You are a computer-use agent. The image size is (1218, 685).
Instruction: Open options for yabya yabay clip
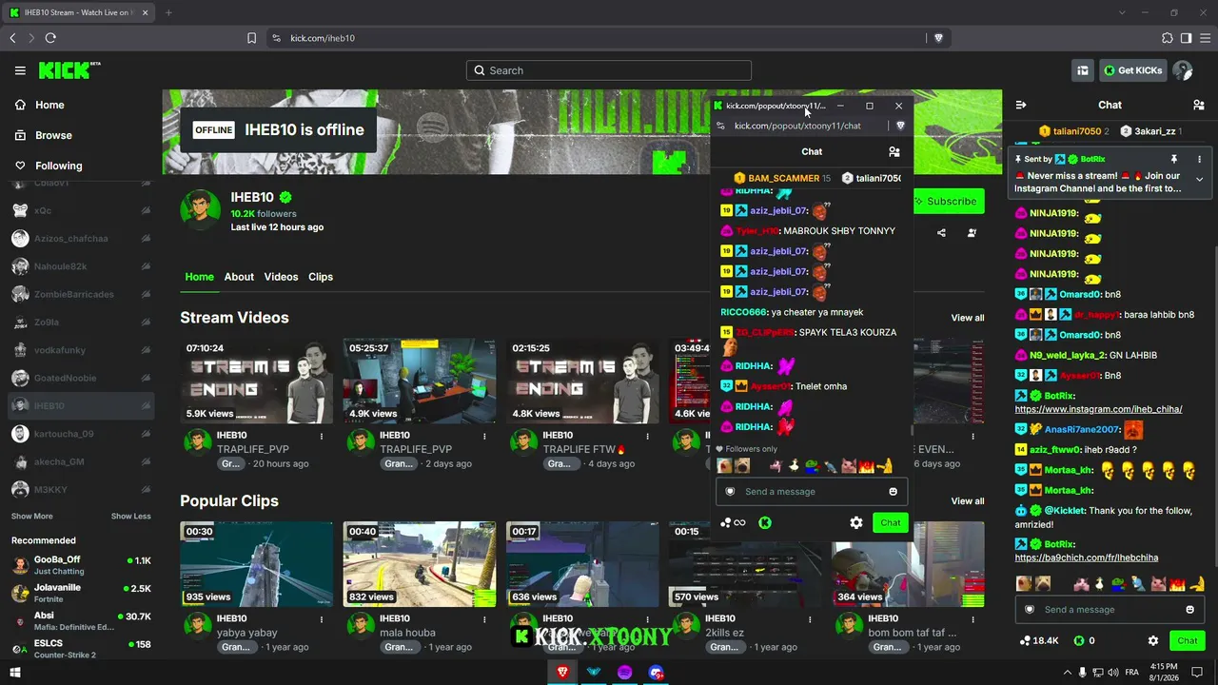[x=322, y=620]
